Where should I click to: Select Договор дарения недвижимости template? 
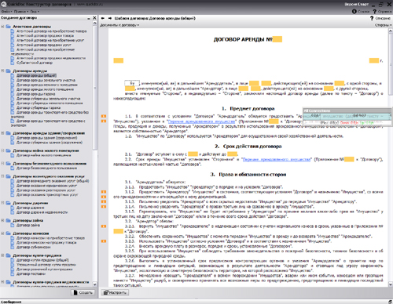tap(42, 212)
